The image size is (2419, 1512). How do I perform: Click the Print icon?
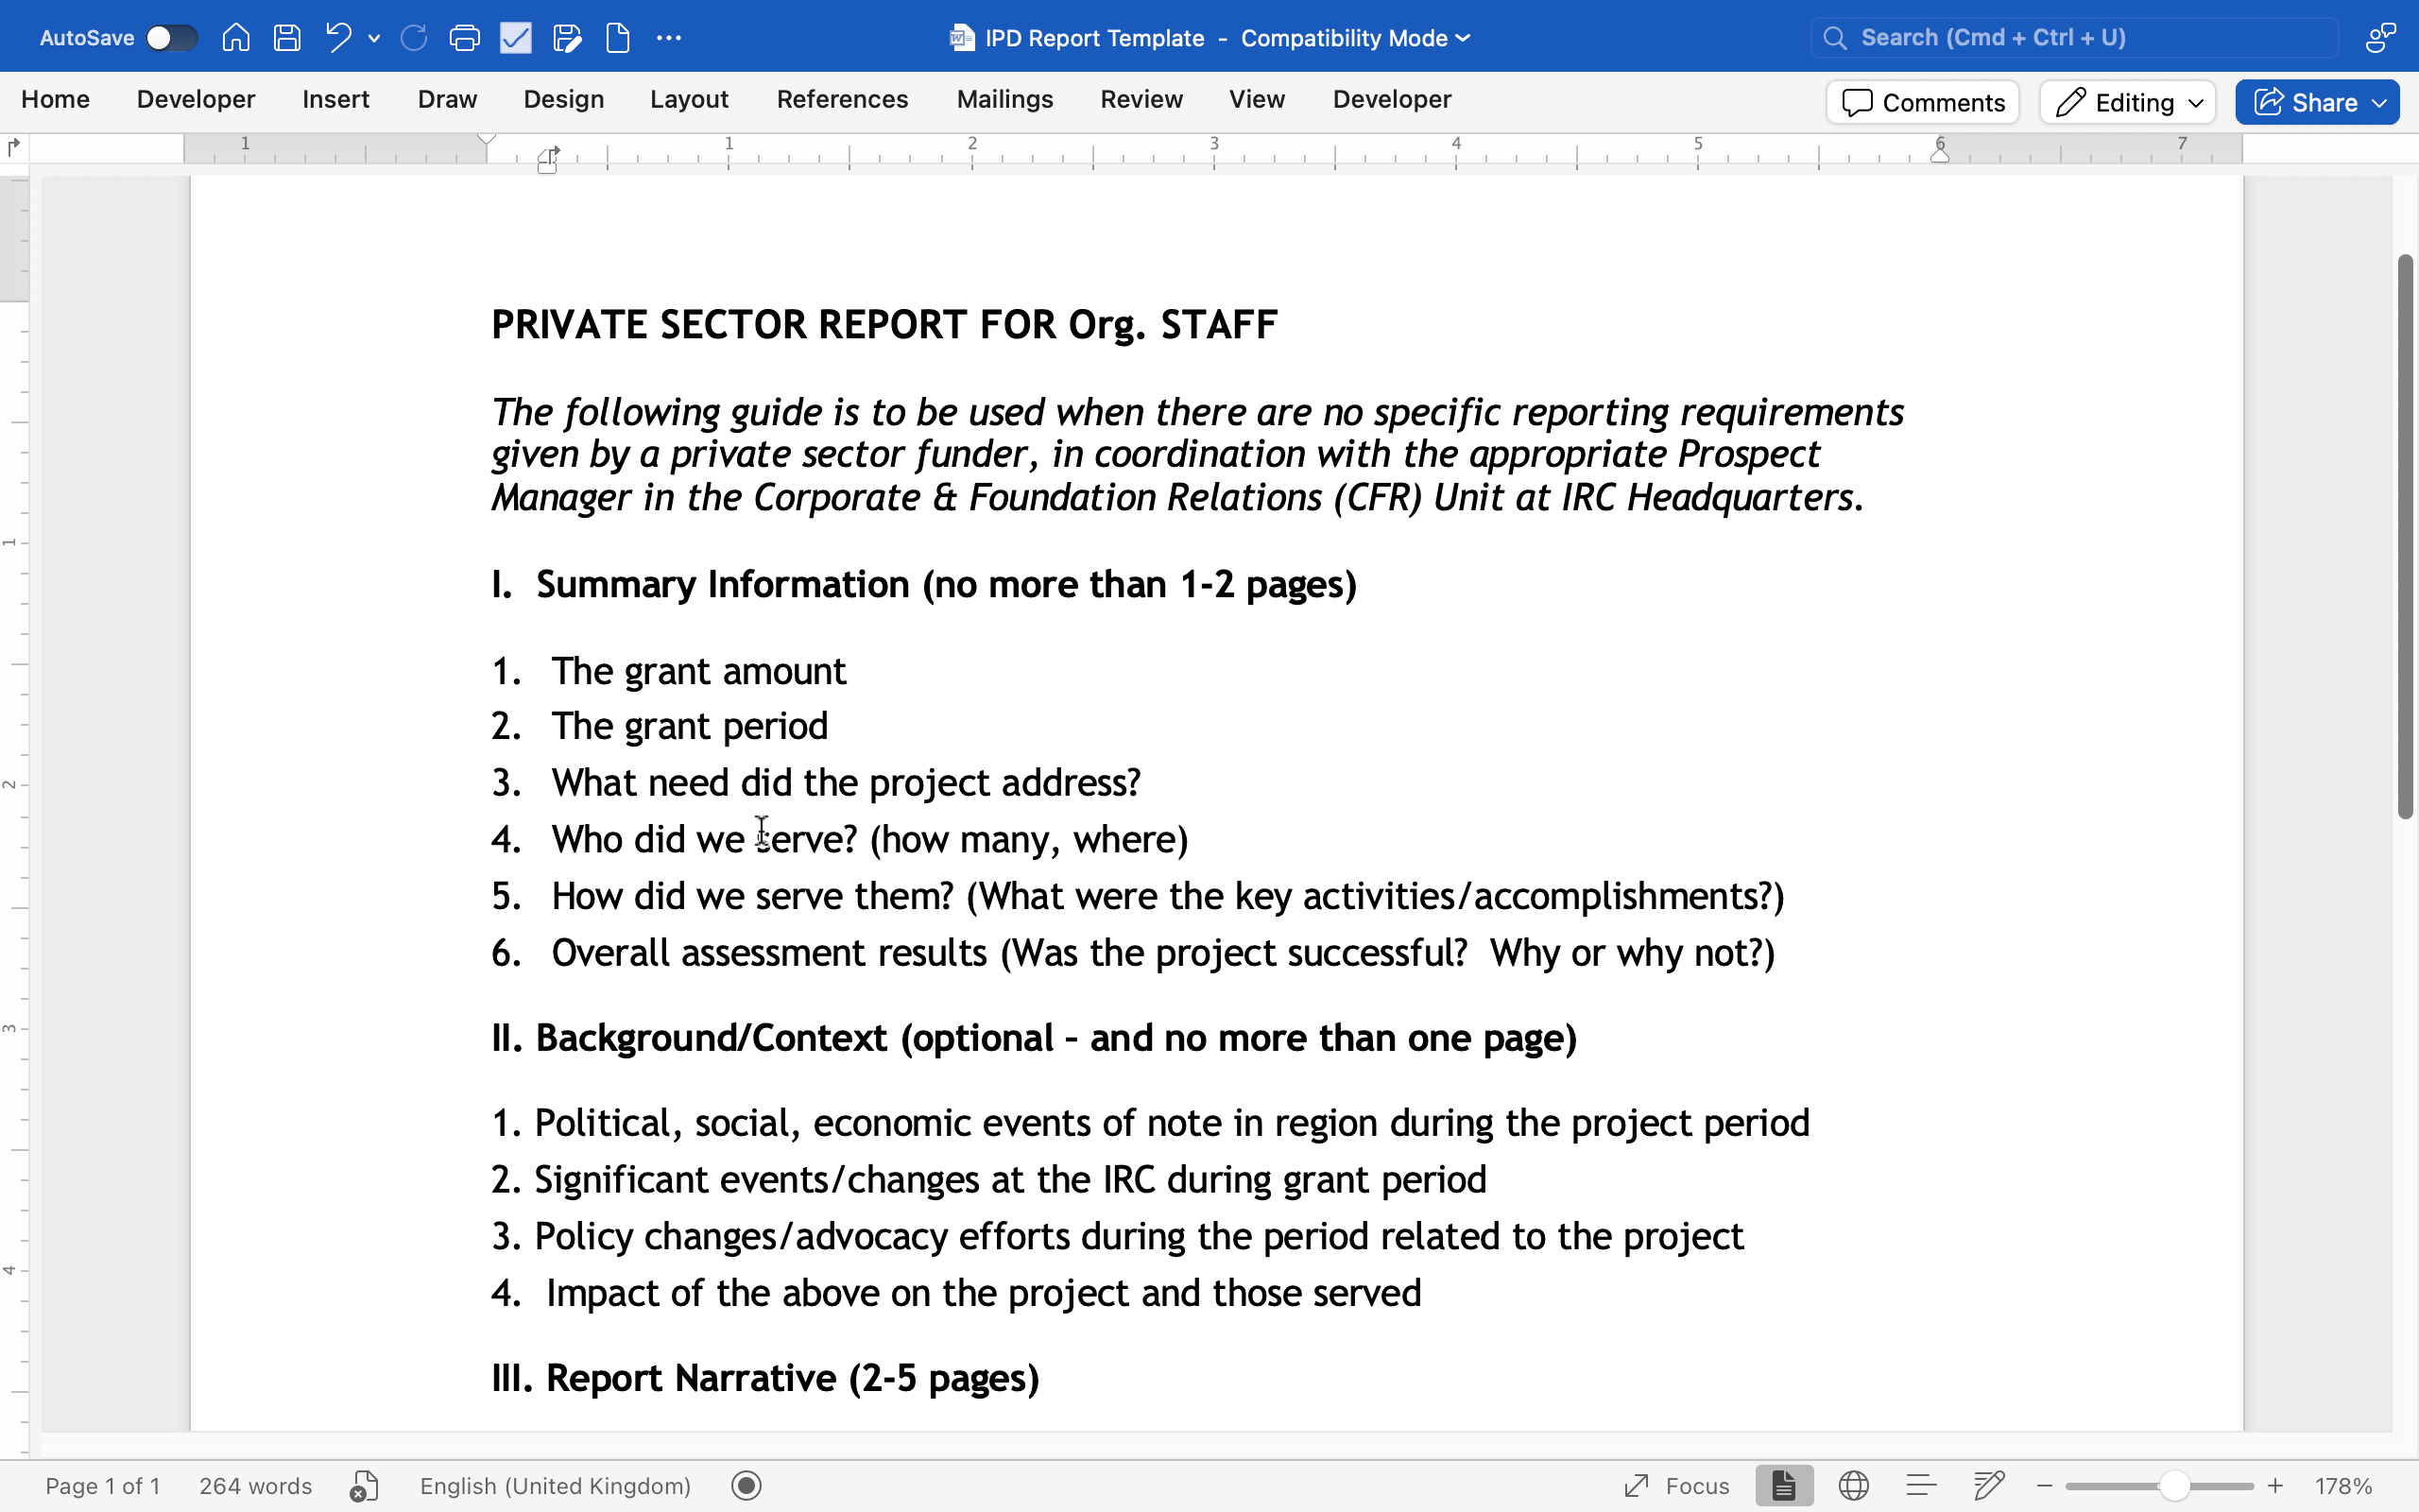[464, 38]
